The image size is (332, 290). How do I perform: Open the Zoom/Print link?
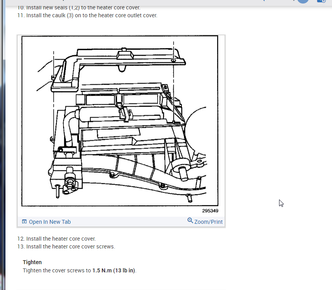209,222
